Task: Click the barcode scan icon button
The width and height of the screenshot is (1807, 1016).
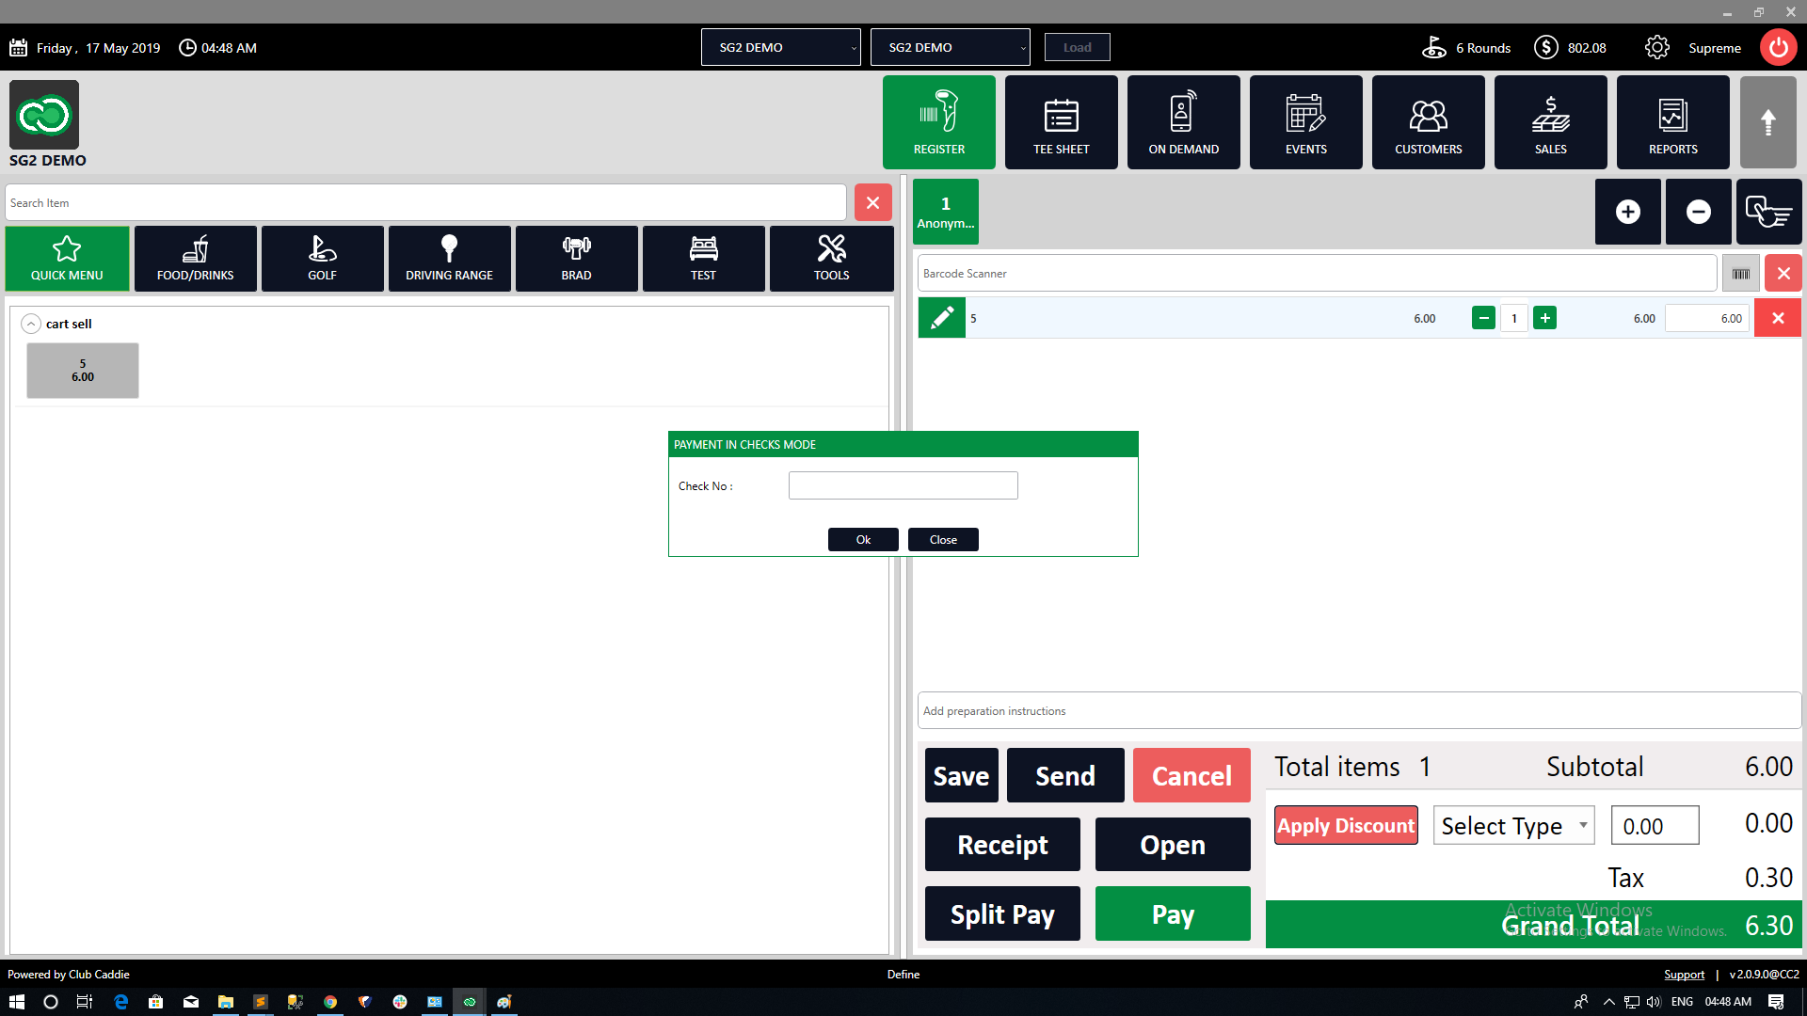Action: [x=1740, y=274]
